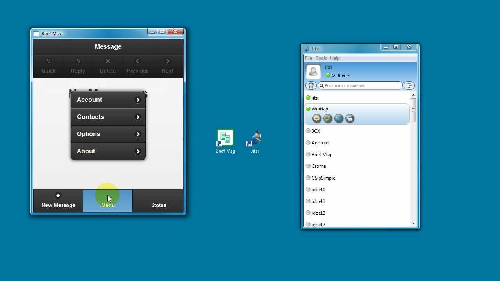Select Options in the popup menu
This screenshot has height=281, width=500.
pos(108,134)
